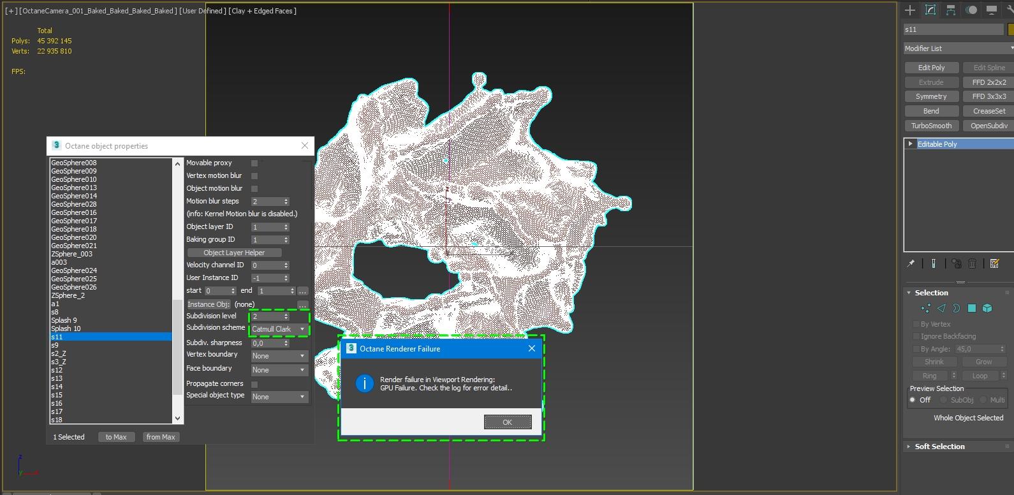This screenshot has width=1014, height=495.
Task: Enable the By Vertex checkbox
Action: (x=916, y=324)
